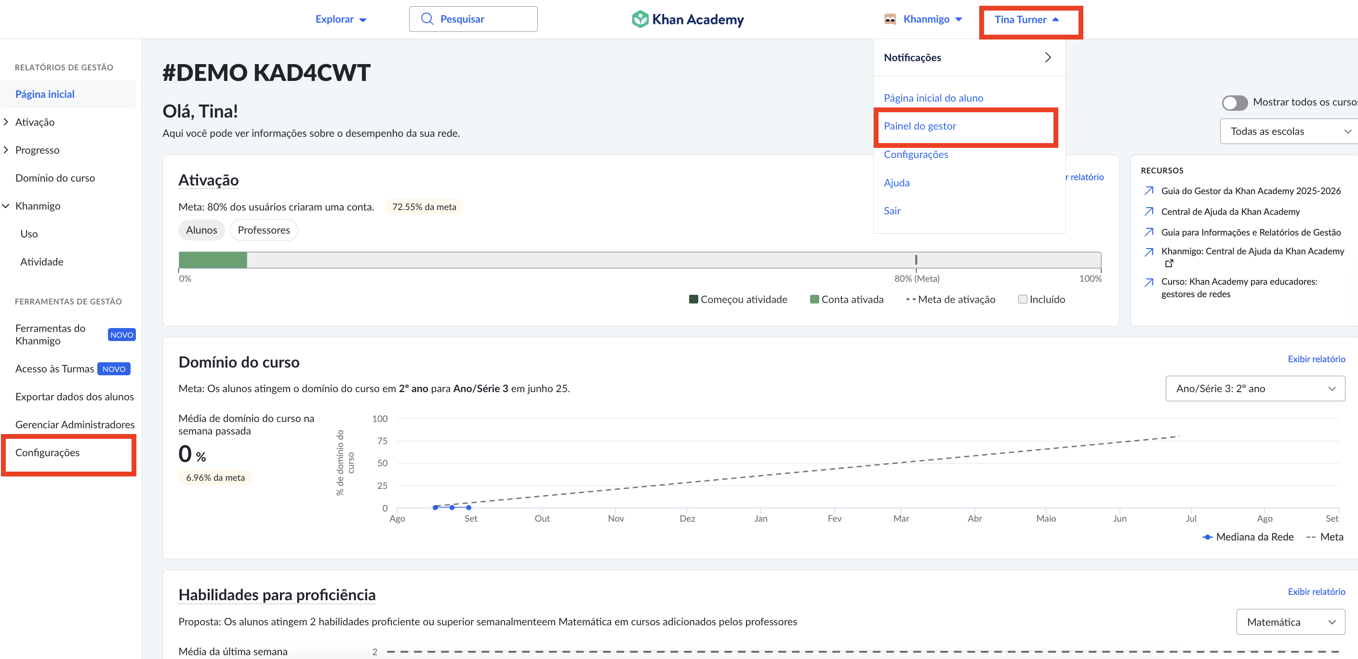Open Domínio do curso in the sidebar

55,178
